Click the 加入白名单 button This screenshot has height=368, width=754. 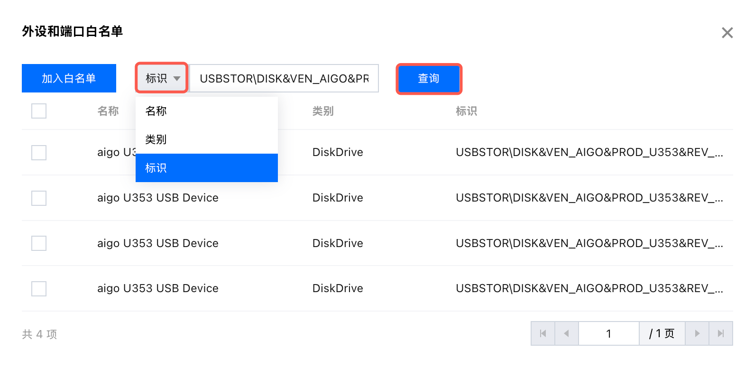69,78
